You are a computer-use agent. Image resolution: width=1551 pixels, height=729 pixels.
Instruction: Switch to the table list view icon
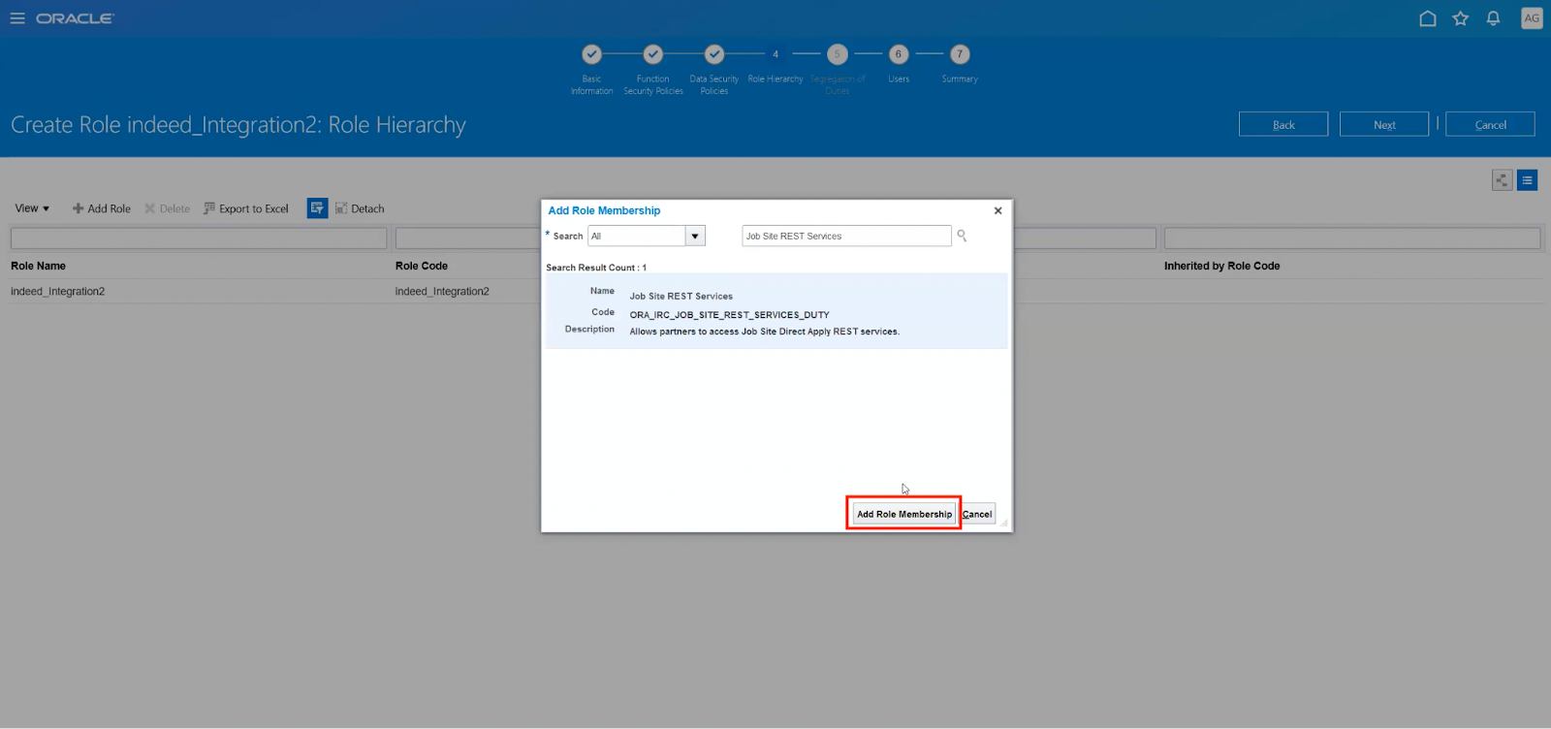(1527, 180)
